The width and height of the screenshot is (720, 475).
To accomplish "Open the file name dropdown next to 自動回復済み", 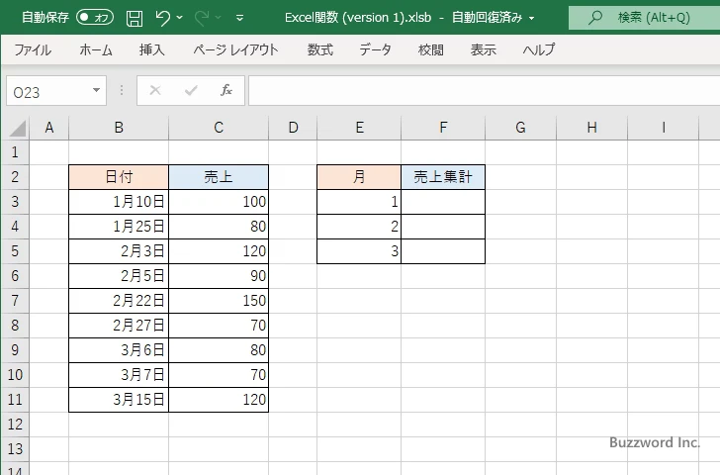I will click(x=532, y=19).
